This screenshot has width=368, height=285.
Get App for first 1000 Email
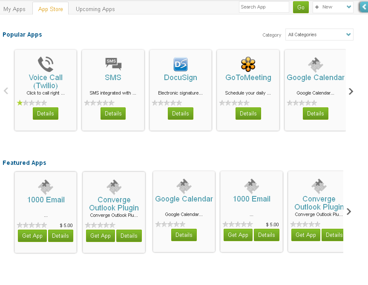(x=32, y=236)
